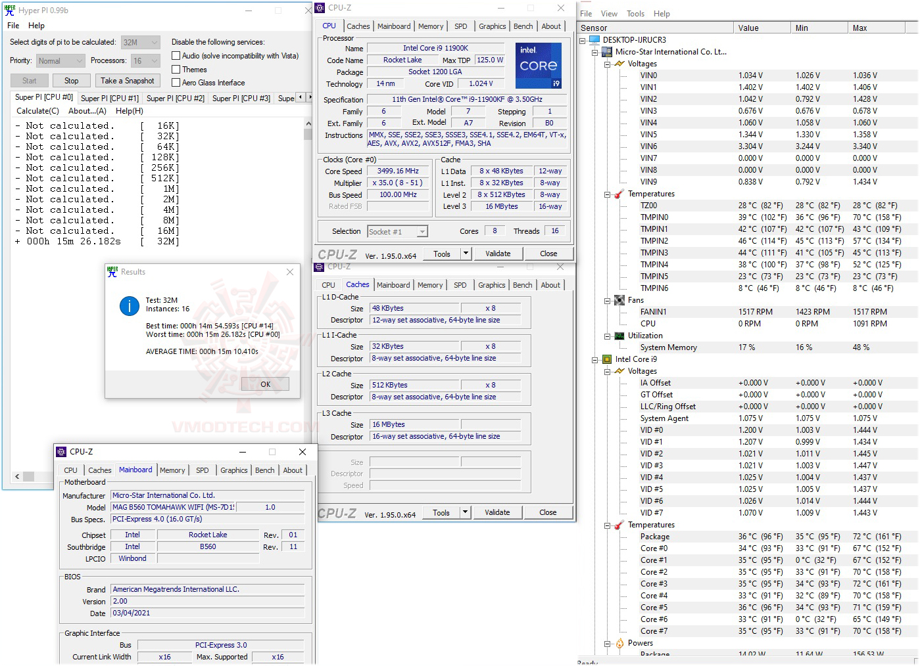Click the Intel Core i9 chip icon in HWMonitor

click(607, 359)
